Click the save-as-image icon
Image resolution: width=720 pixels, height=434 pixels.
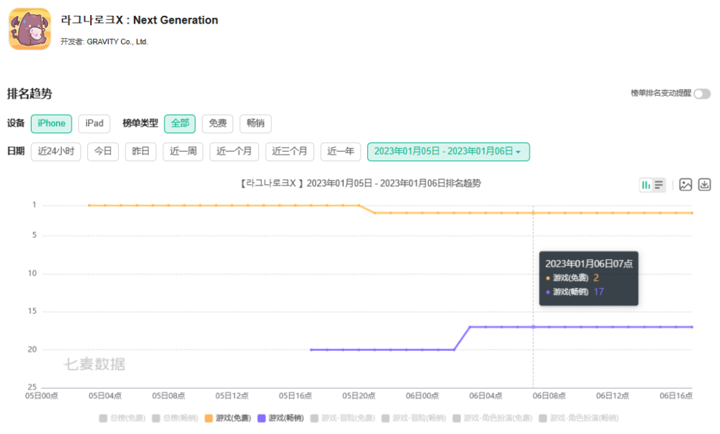tap(686, 185)
